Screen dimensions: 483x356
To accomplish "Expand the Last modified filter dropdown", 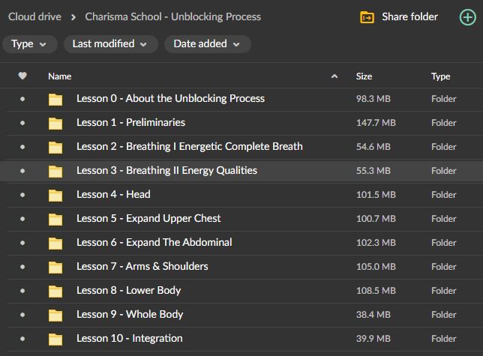I will [x=110, y=44].
